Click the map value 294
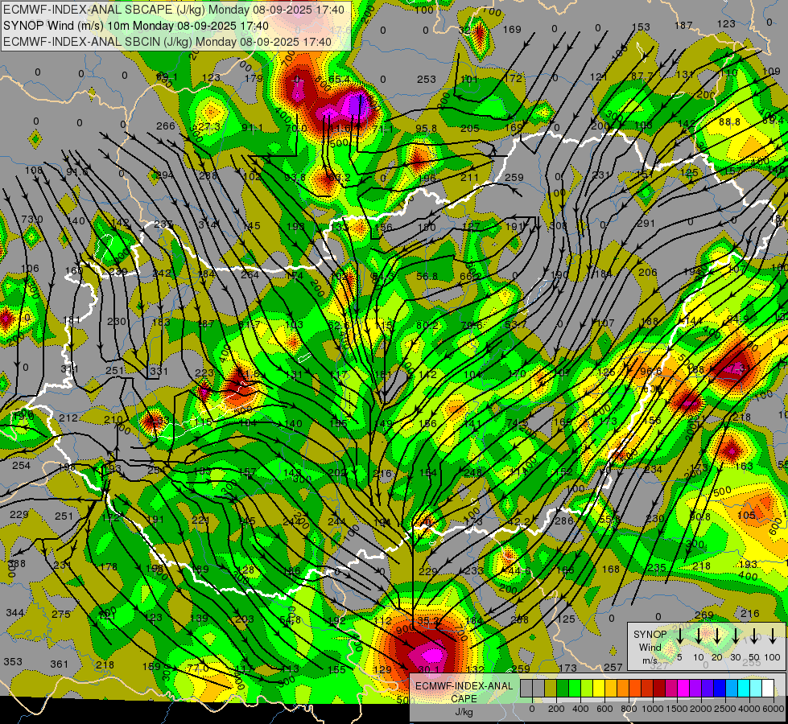This screenshot has height=724, width=788. click(x=165, y=175)
